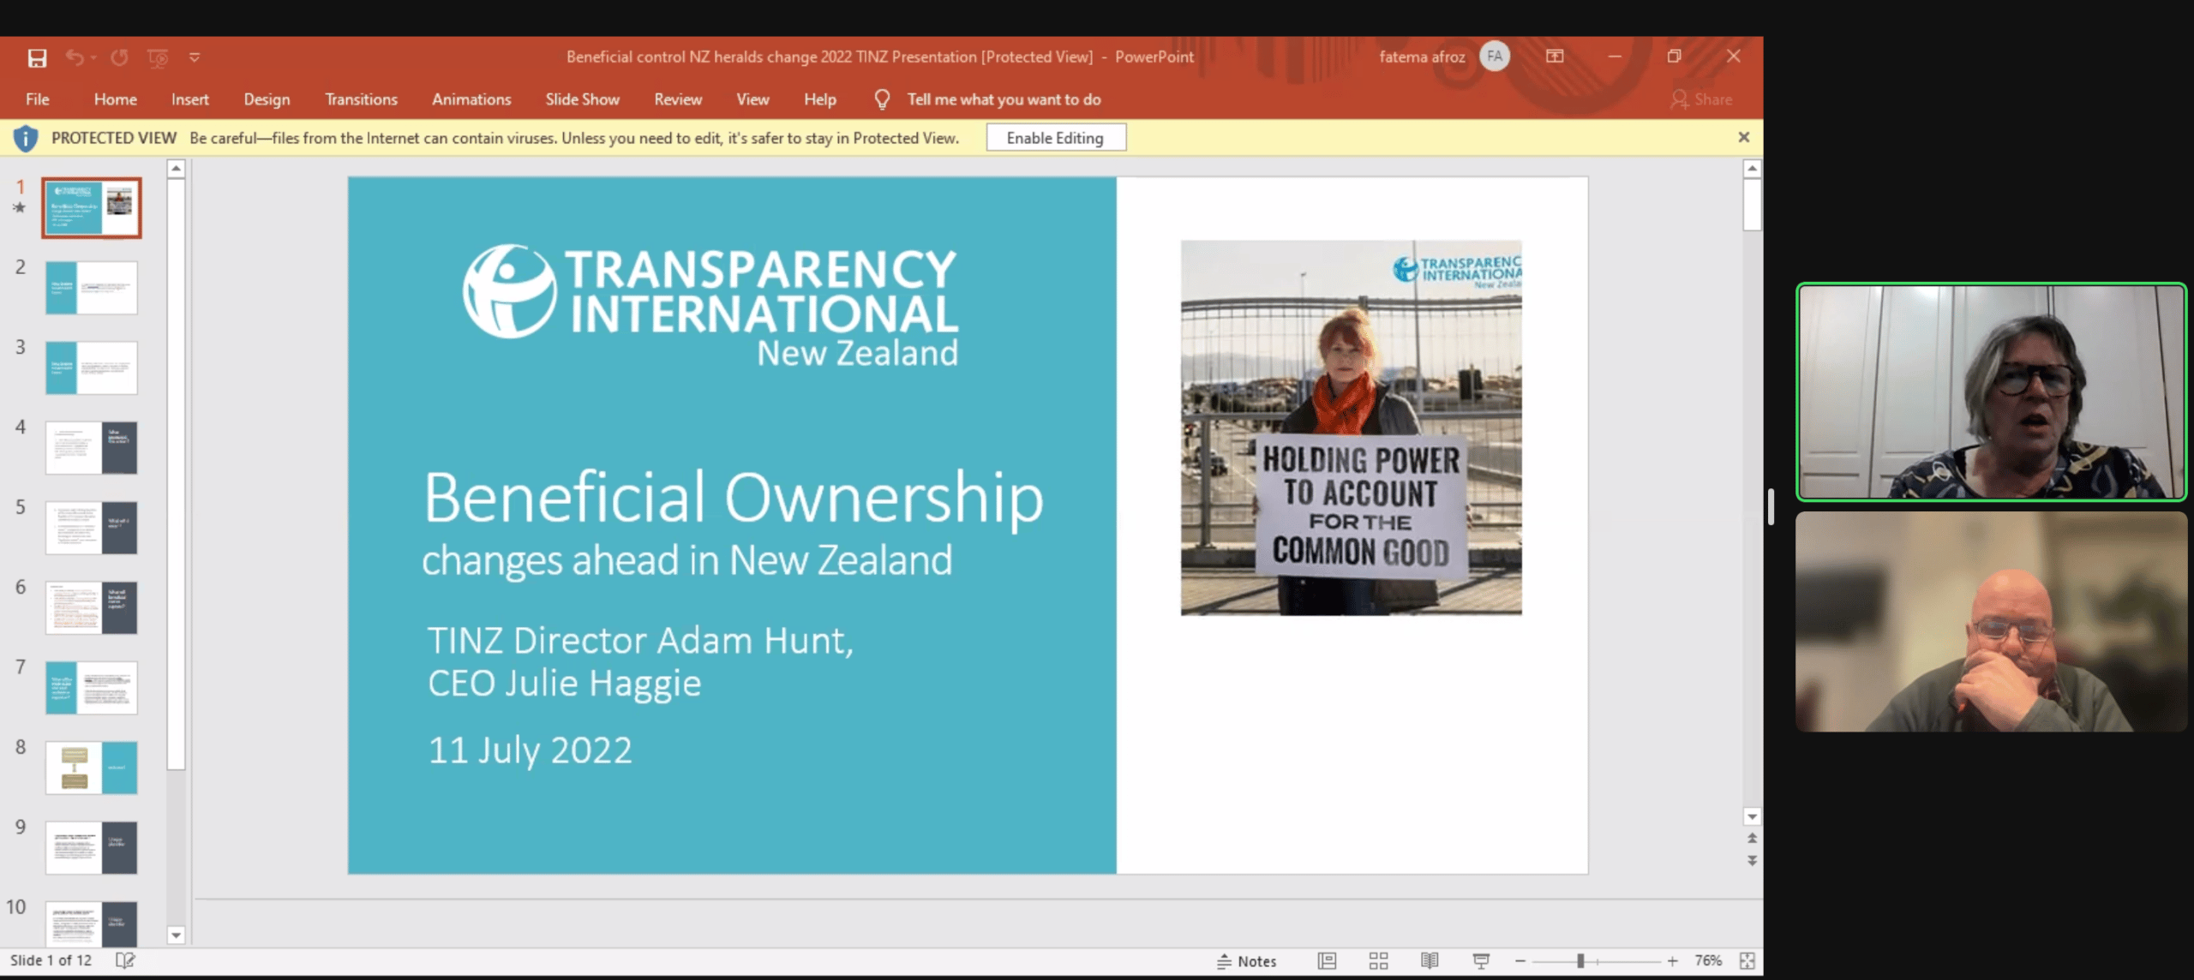Select slide 5 thumbnail

92,528
